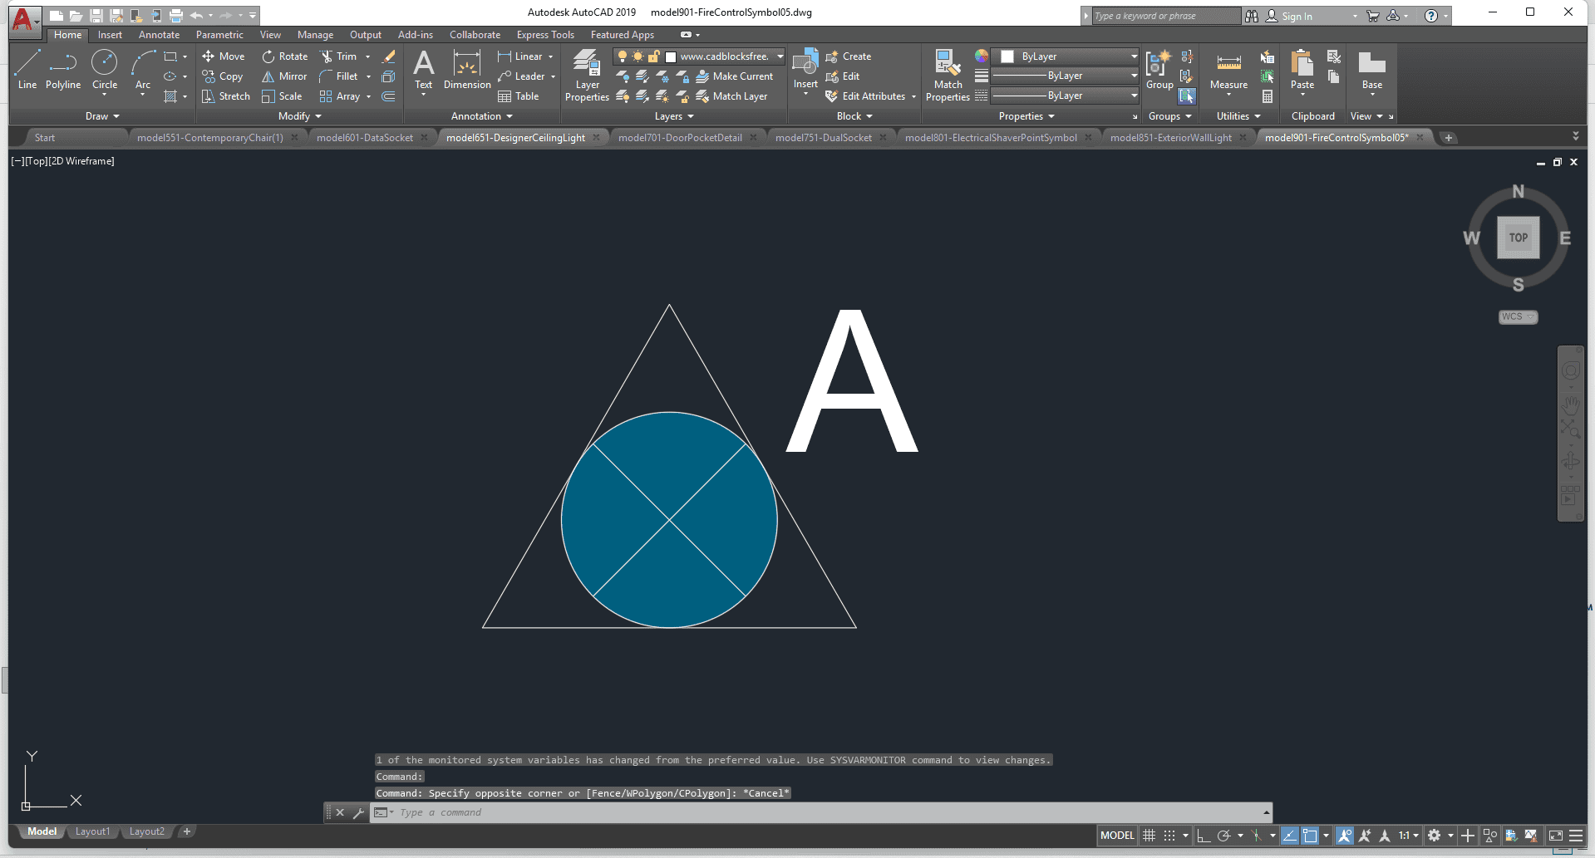
Task: Open Layer Properties manager
Action: point(587,76)
